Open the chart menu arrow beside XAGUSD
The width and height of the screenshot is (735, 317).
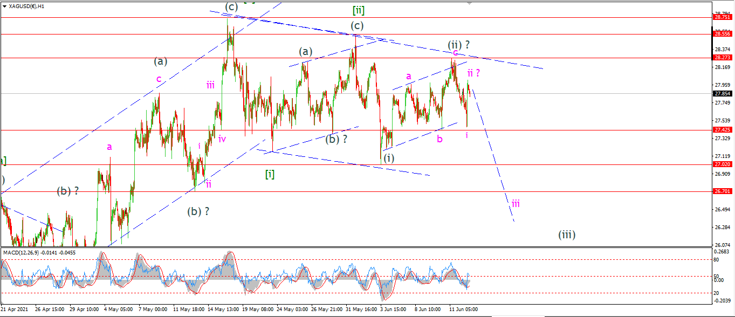point(4,6)
